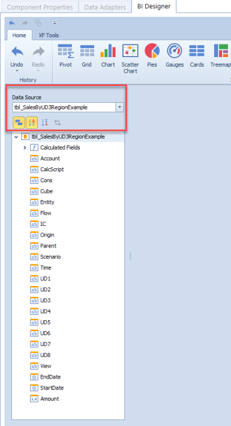Insert a Chart dashboard item

click(x=108, y=56)
